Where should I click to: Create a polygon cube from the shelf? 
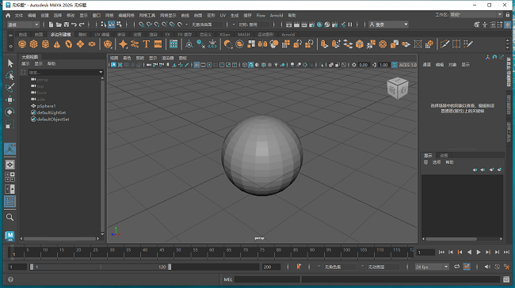click(33, 44)
